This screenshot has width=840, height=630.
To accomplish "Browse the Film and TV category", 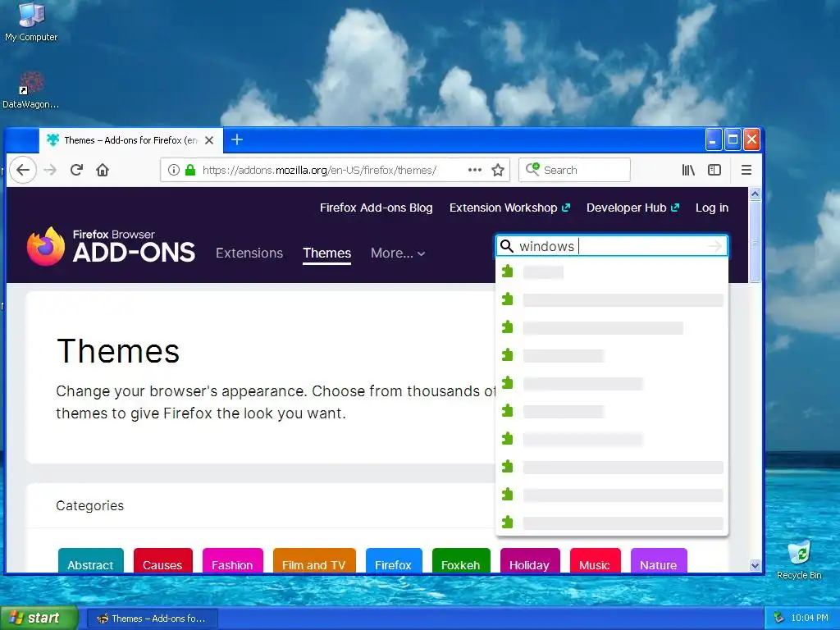I will (x=314, y=560).
